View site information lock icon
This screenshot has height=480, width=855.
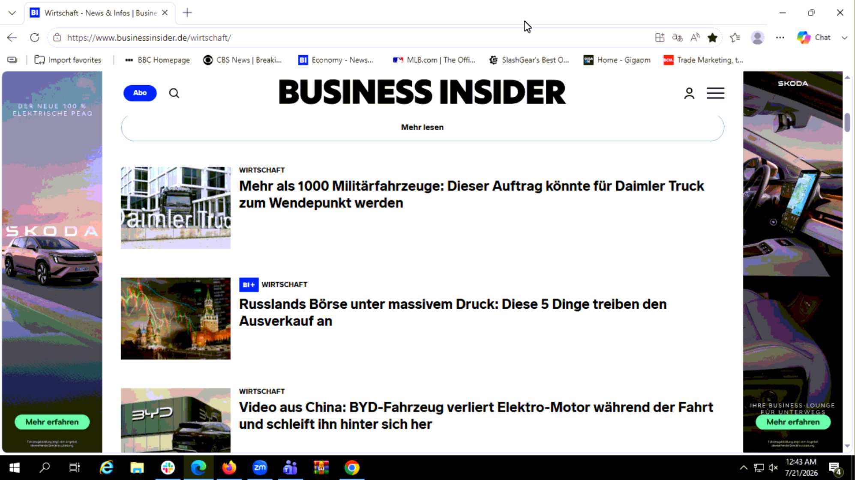(57, 38)
